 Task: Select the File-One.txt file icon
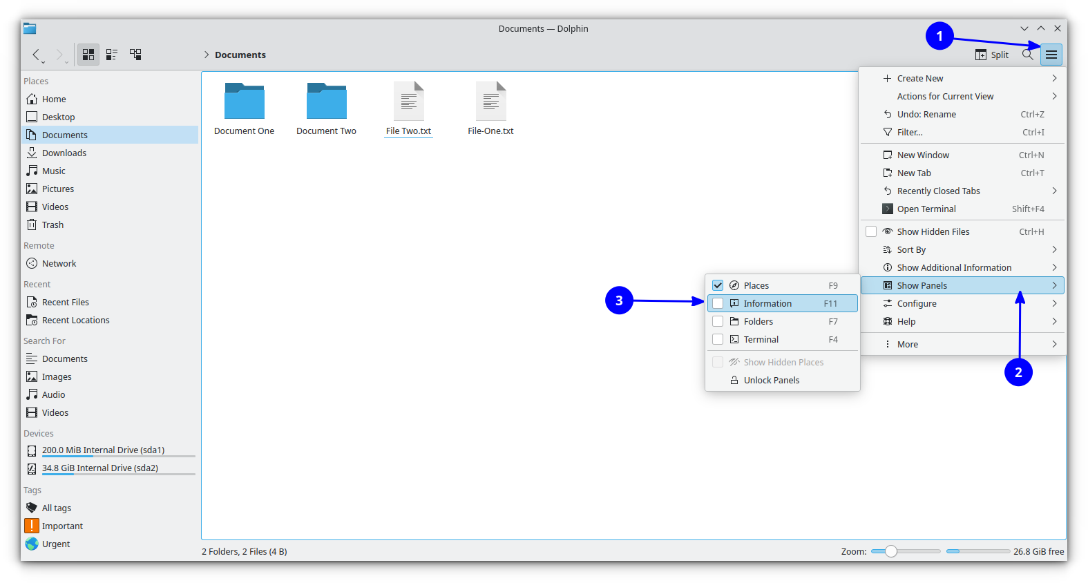click(x=490, y=102)
